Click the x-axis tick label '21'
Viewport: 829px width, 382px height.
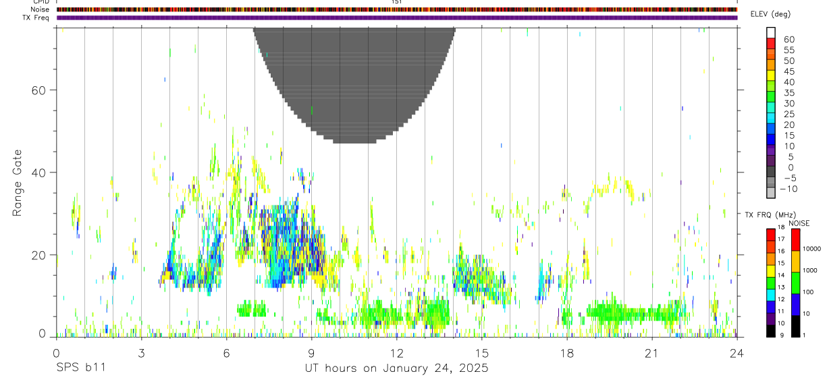pos(651,352)
